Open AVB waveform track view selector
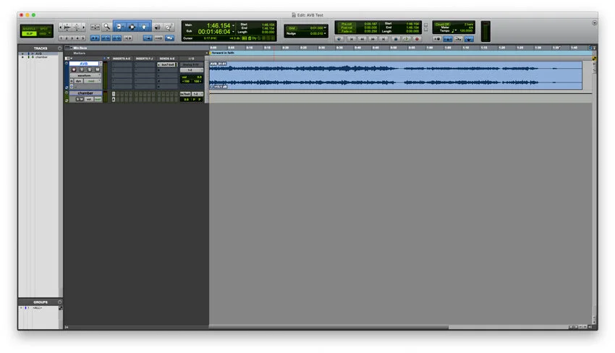This screenshot has height=353, width=615. (85, 75)
